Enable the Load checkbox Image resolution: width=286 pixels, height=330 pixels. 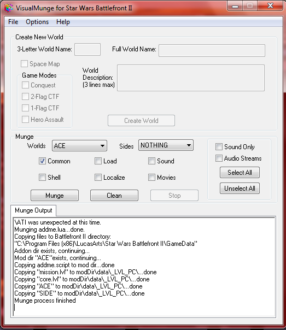[98, 161]
